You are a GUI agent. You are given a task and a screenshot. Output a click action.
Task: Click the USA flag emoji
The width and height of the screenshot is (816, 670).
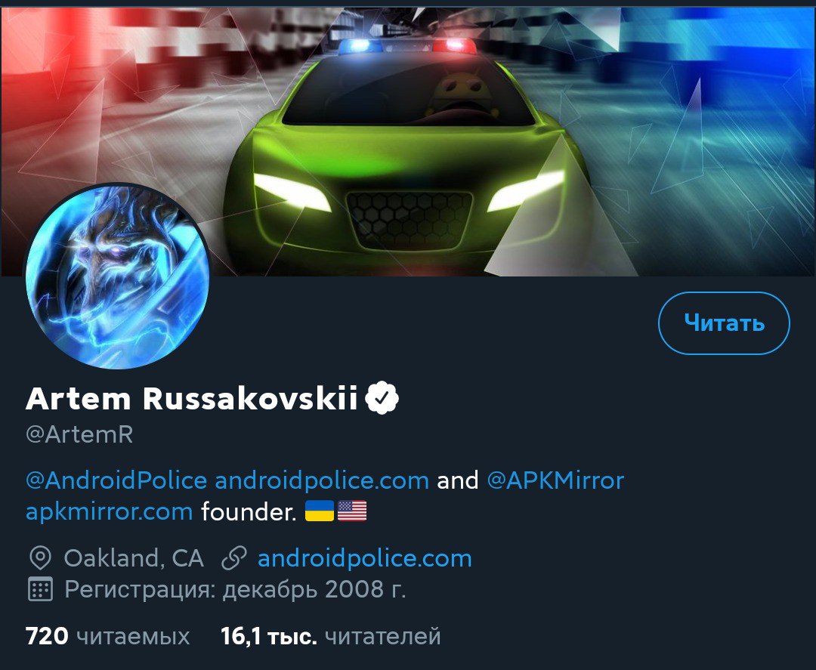coord(352,511)
